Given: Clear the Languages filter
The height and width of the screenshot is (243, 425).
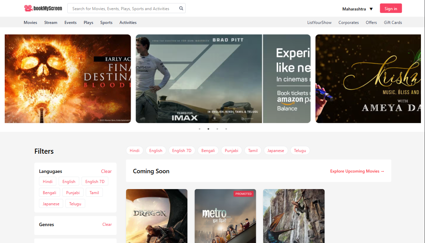Looking at the screenshot, I should point(106,171).
